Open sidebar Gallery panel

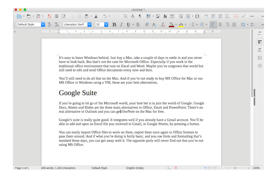click(260, 58)
